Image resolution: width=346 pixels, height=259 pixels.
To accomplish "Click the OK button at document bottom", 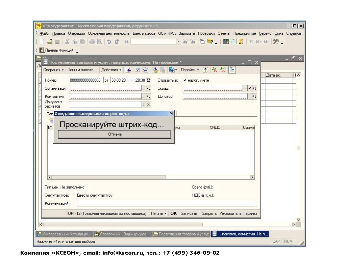I will [x=173, y=213].
